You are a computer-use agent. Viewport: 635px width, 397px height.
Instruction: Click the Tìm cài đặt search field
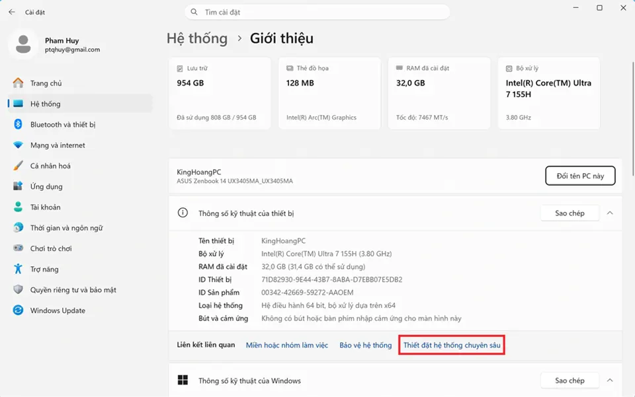[x=317, y=12]
